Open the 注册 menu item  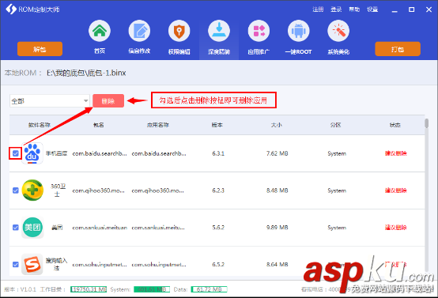(x=318, y=9)
